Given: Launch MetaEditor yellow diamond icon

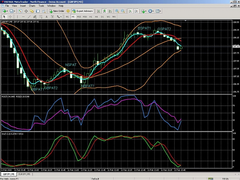Looking at the screenshot, I should pyautogui.click(x=68, y=11).
